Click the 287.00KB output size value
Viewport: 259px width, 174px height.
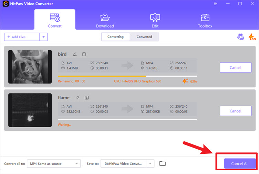tap(153, 112)
